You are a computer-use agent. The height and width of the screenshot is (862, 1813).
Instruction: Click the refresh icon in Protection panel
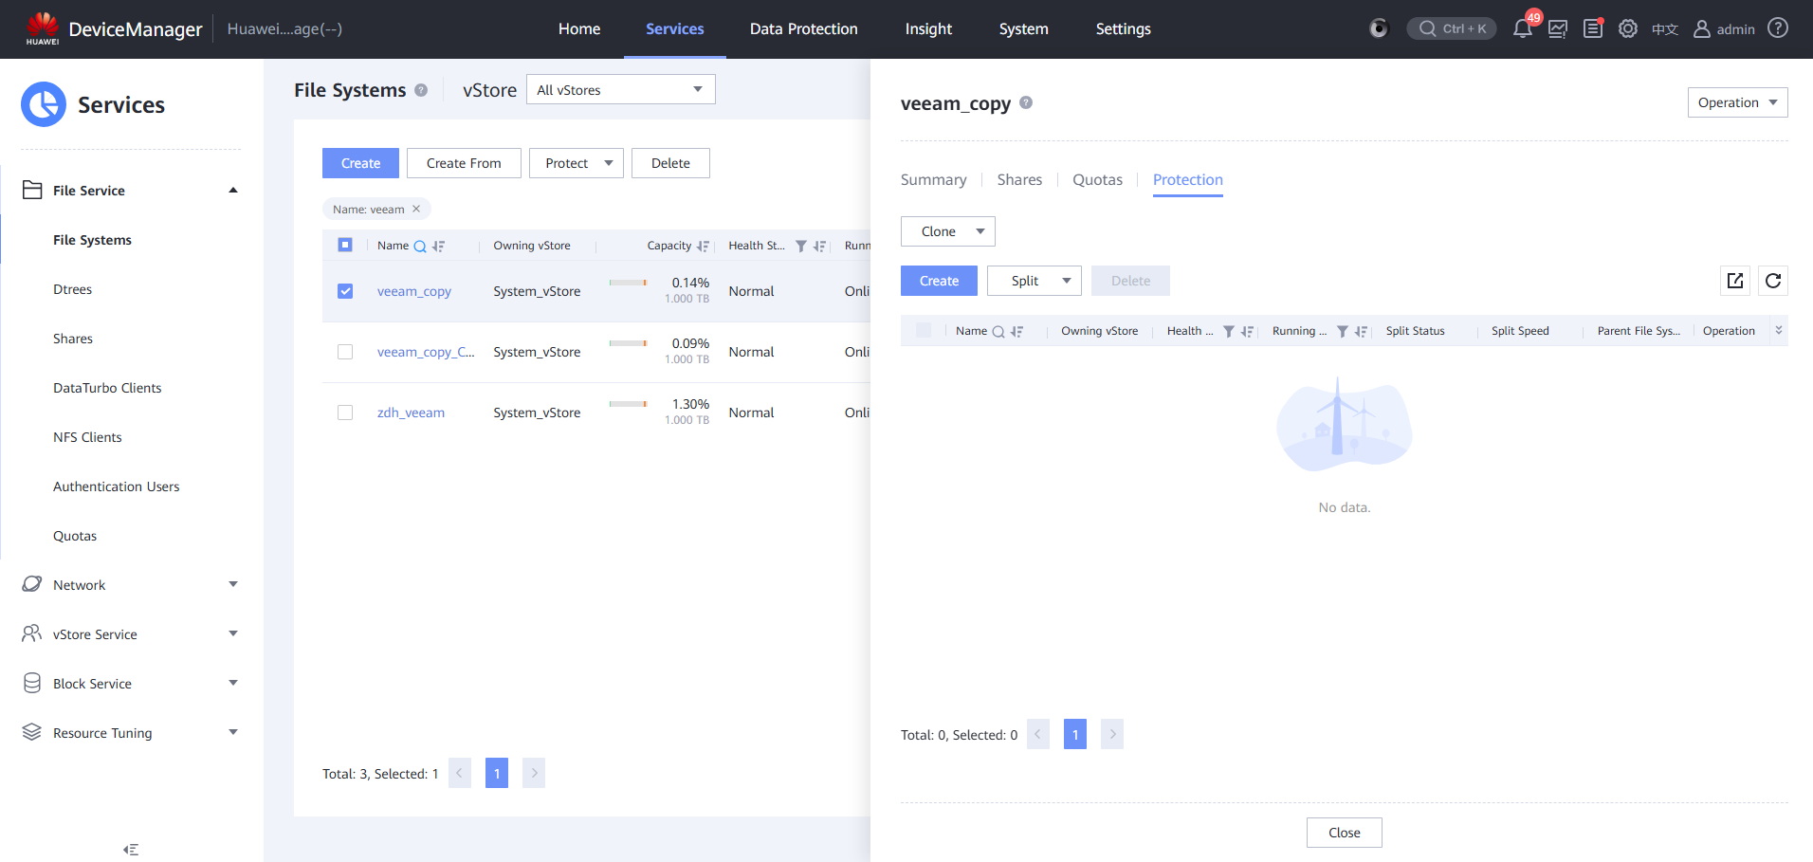pos(1773,281)
